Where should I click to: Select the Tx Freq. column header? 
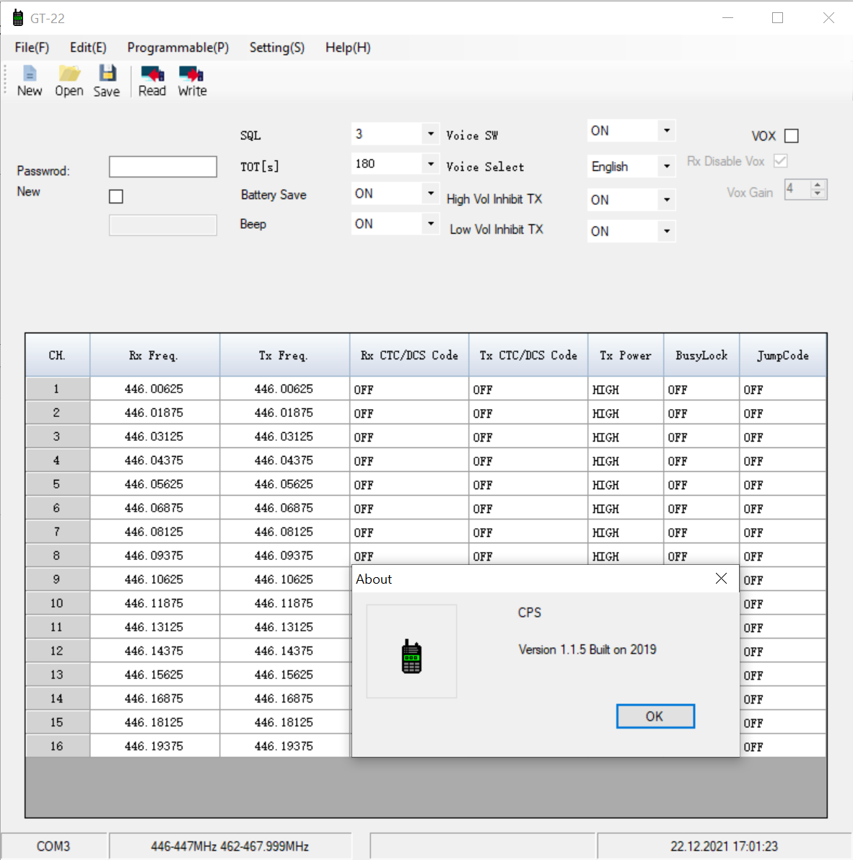[x=285, y=356]
